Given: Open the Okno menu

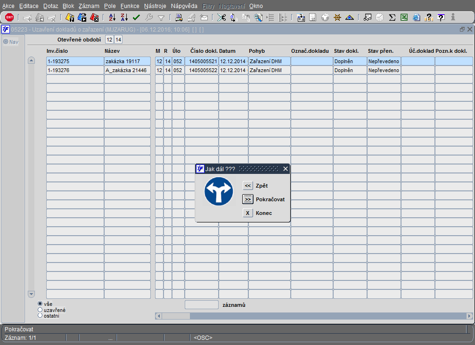Looking at the screenshot, I should 256,6.
